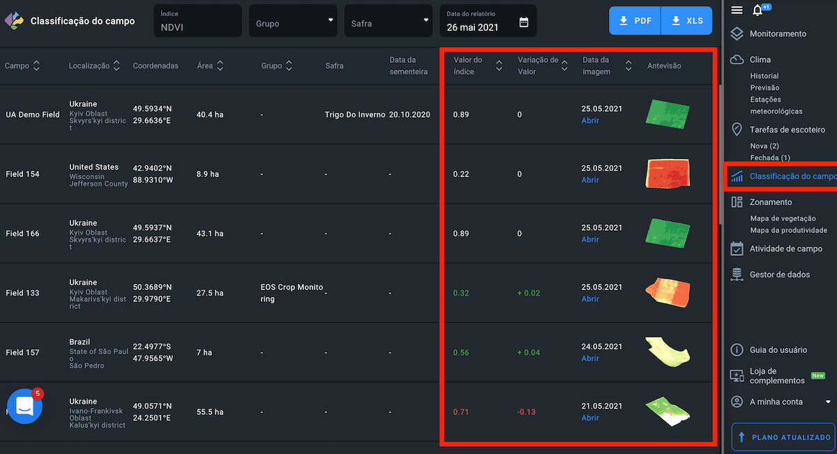Viewport: 837px width, 454px height.
Task: Open the calendar icon in report date
Action: [524, 22]
